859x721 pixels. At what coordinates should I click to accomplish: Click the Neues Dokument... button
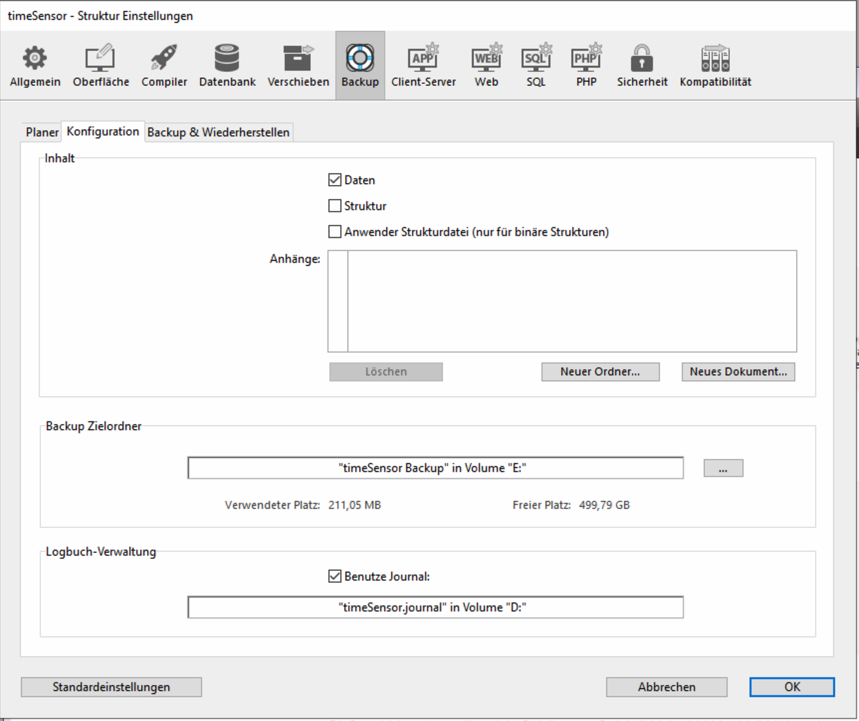(x=738, y=371)
